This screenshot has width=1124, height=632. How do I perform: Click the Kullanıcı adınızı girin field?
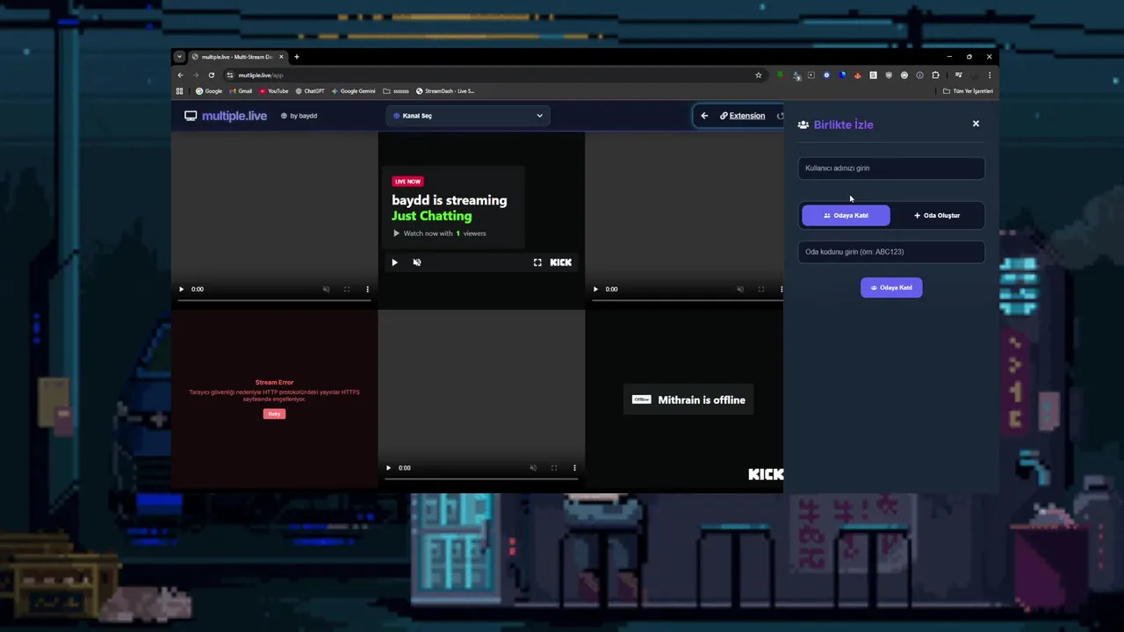coord(891,168)
